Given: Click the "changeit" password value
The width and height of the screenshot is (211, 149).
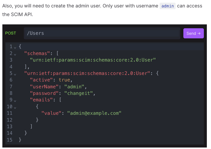Looking at the screenshot, I should coord(78,93).
